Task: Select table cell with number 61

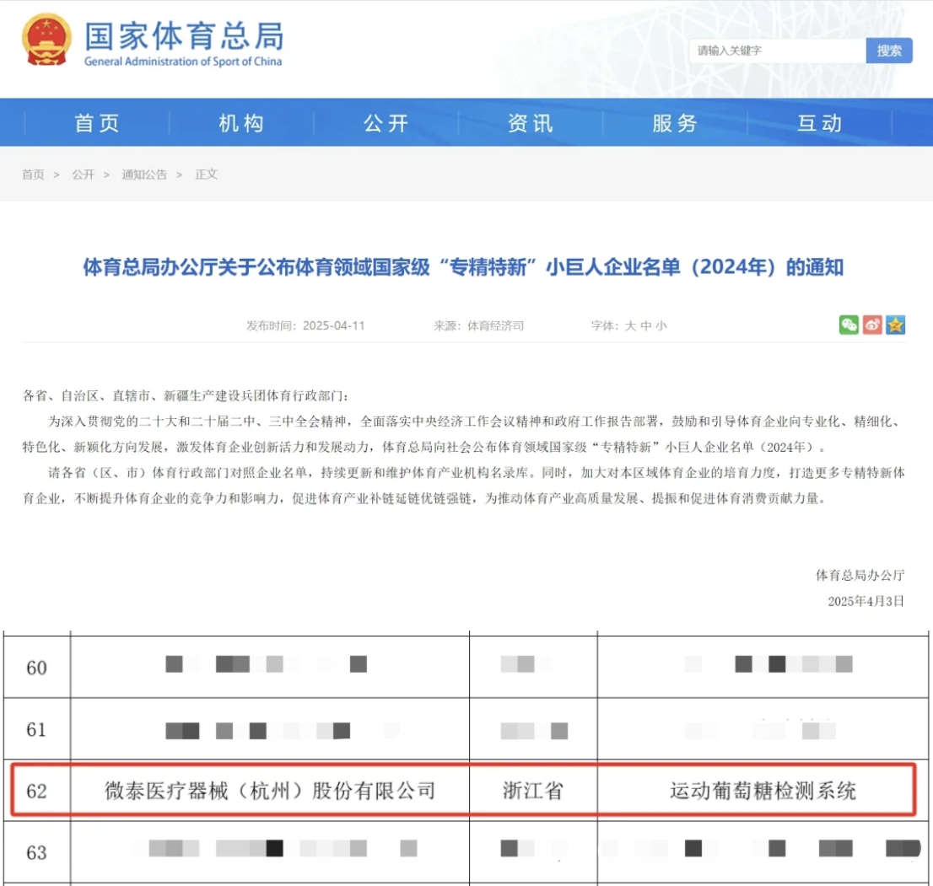Action: [x=37, y=729]
